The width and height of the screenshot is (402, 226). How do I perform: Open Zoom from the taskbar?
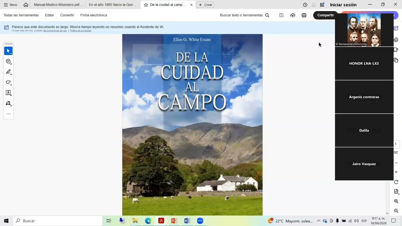pyautogui.click(x=200, y=221)
